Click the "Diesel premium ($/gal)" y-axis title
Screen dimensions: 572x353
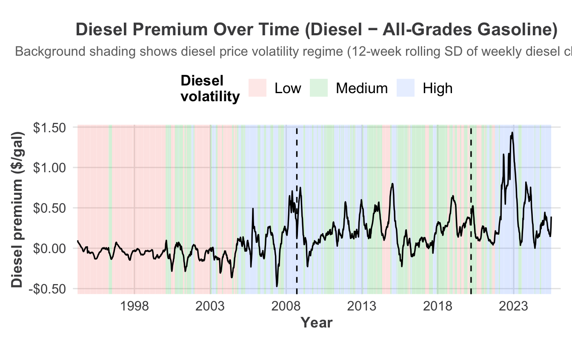[x=17, y=208]
